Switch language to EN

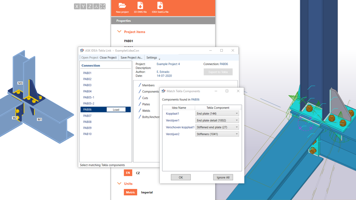128,173
